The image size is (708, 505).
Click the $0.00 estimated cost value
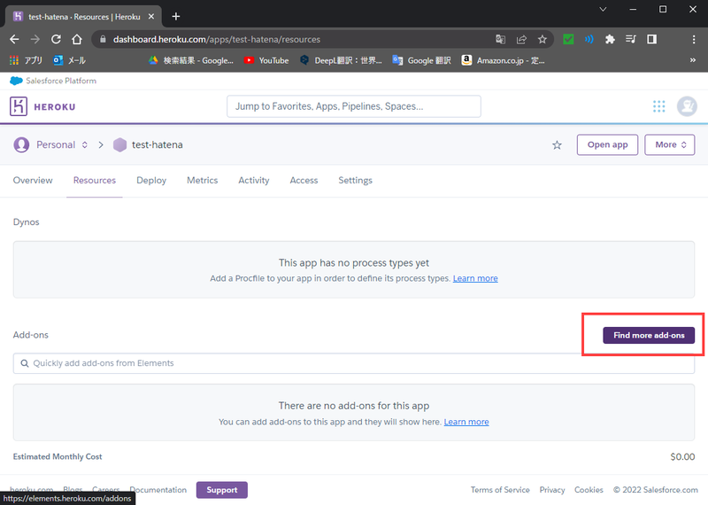pyautogui.click(x=682, y=456)
